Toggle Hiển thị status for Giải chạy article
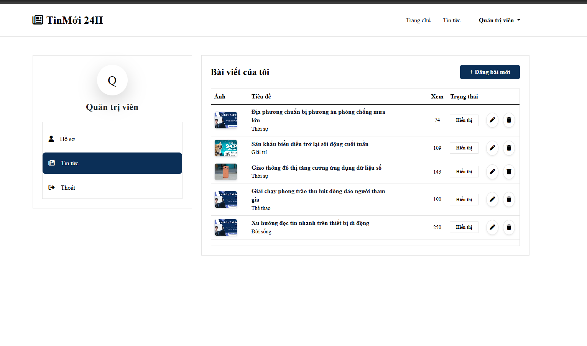Viewport: 587px width, 346px height. (x=464, y=200)
